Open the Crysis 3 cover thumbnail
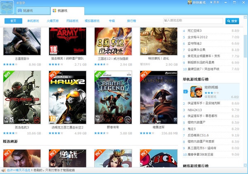Image resolution: width=248 pixels, height=174 pixels. click(x=22, y=97)
